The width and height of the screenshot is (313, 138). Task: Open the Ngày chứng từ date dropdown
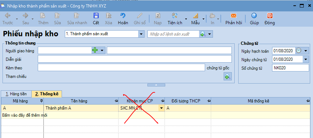(306, 59)
